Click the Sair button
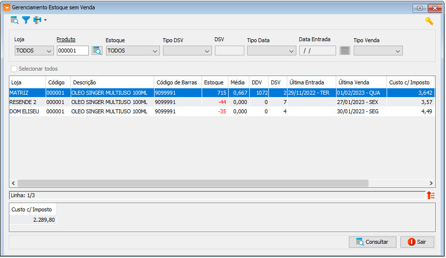This screenshot has height=258, width=446. pos(417,242)
